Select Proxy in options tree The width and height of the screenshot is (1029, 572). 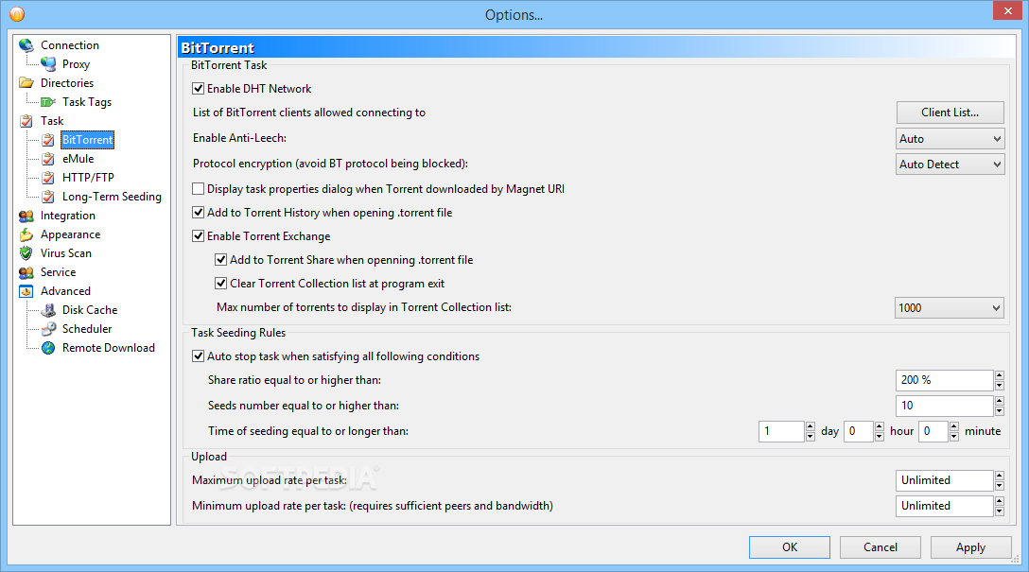pos(76,64)
